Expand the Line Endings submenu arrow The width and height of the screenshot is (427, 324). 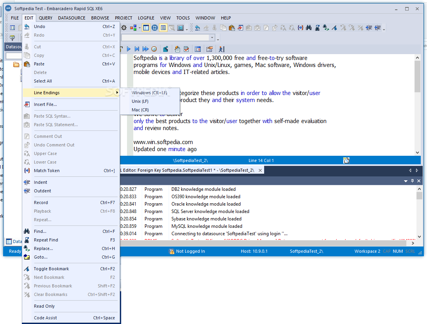[x=117, y=93]
